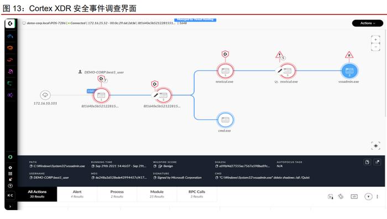Click DEMO-CORP\best1_user label above the graph

pyautogui.click(x=104, y=72)
